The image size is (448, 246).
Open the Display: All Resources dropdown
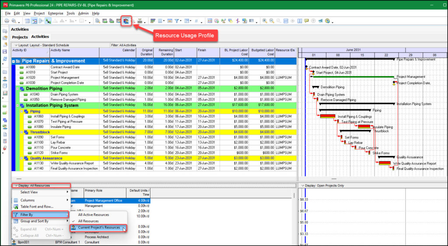point(34,185)
